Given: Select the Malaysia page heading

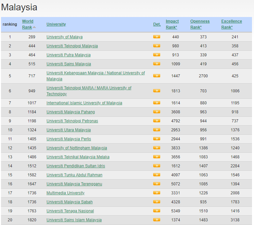Looking at the screenshot, I should tap(19, 7).
